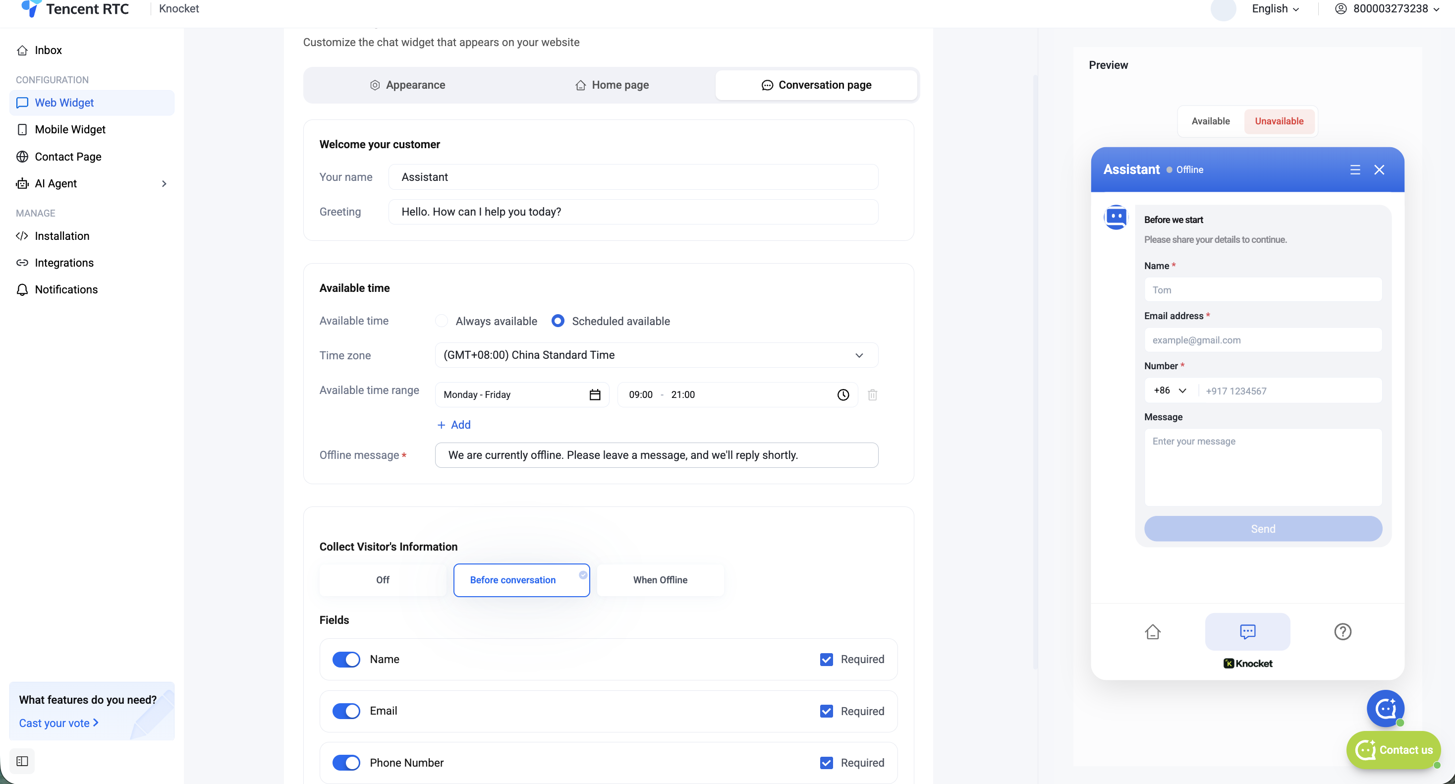Select Always available radio option
The image size is (1455, 784).
point(441,321)
